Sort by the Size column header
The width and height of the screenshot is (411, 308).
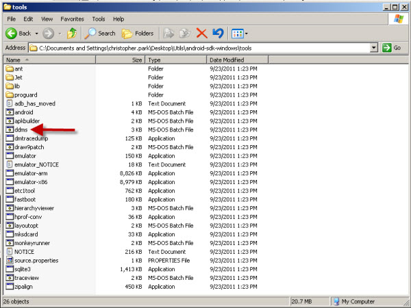[136, 60]
